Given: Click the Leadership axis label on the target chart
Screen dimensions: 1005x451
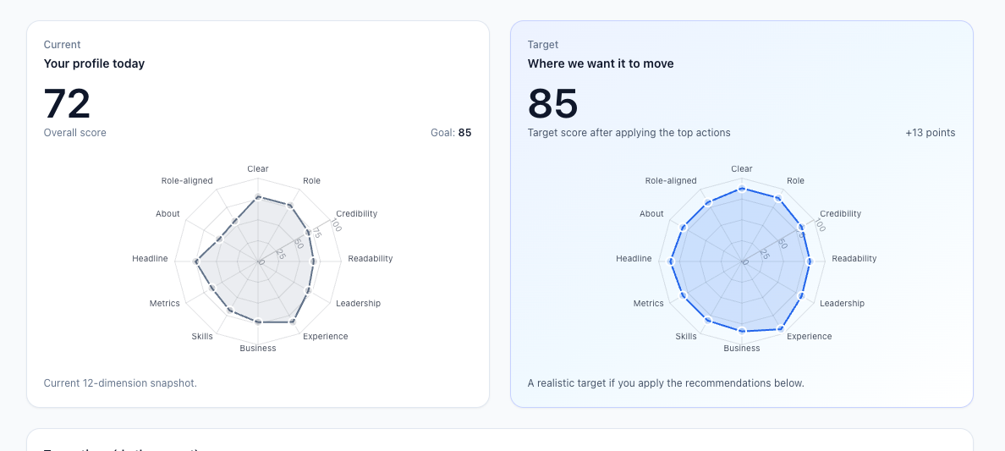Looking at the screenshot, I should tap(842, 303).
